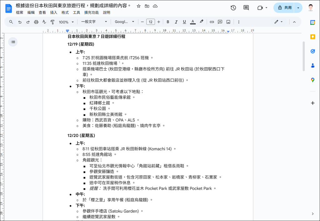
Task: Toggle bold formatting
Action: (x=168, y=22)
